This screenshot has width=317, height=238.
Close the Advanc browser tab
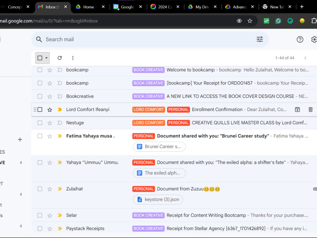pyautogui.click(x=253, y=7)
